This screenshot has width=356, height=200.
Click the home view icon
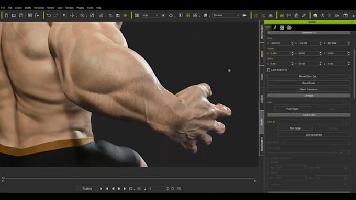171,15
